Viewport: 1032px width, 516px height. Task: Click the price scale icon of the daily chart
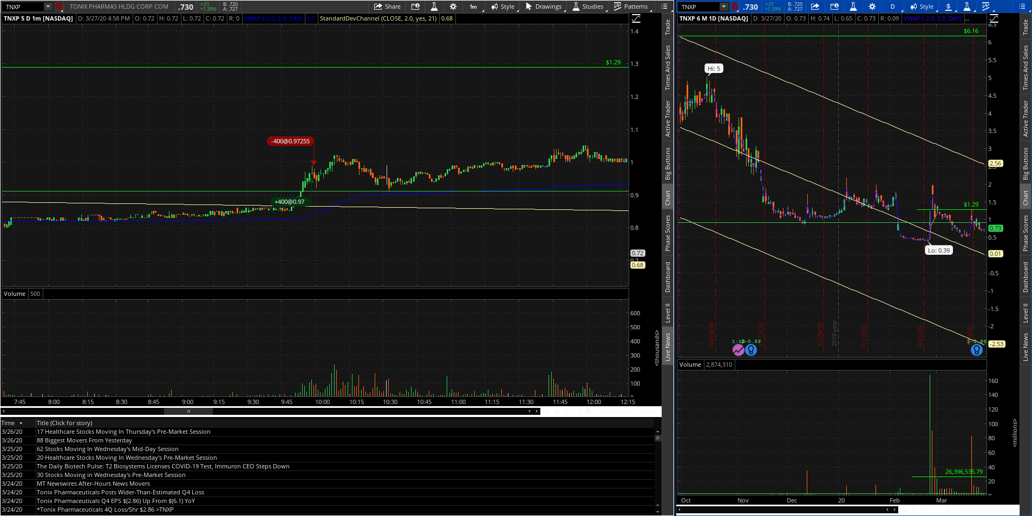[994, 18]
